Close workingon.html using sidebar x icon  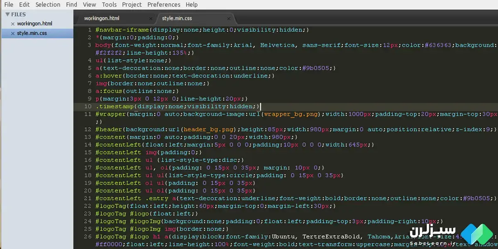tap(12, 24)
